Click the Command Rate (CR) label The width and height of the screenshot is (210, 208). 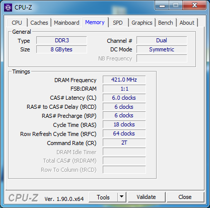(x=72, y=143)
